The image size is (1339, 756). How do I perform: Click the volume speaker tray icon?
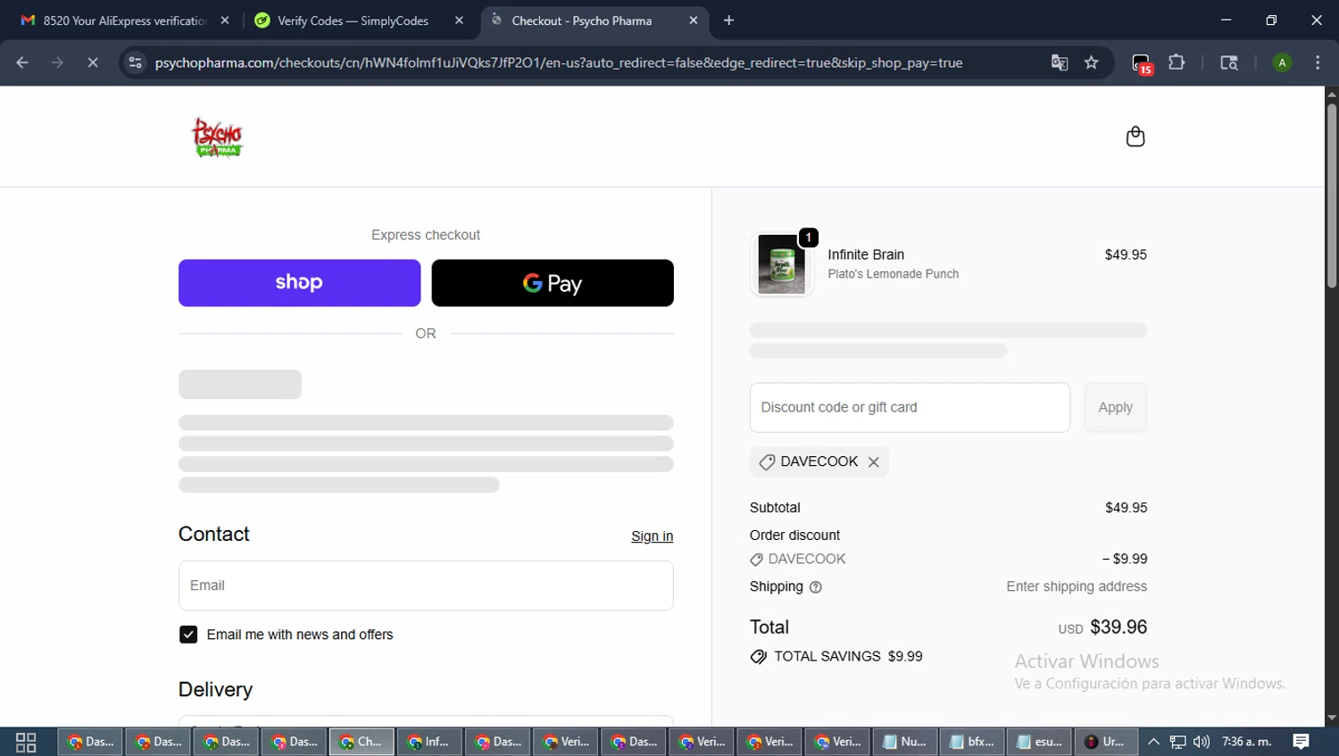pyautogui.click(x=1202, y=742)
